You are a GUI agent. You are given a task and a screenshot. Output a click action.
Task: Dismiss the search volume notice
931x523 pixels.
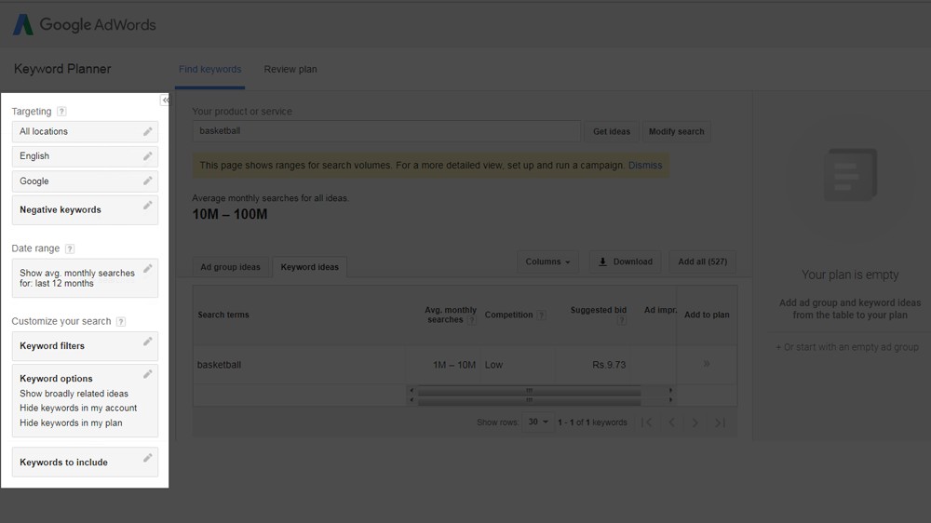click(645, 166)
